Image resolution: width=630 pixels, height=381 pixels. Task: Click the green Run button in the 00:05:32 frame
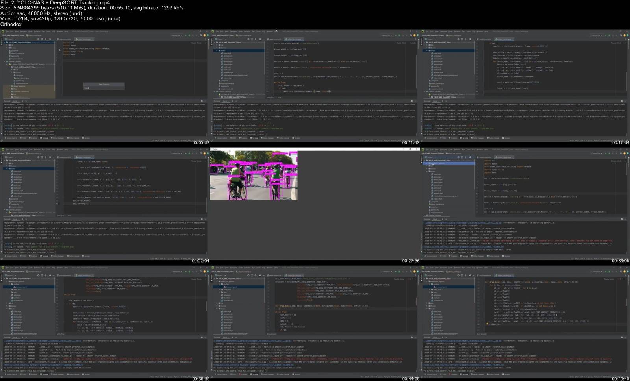pyautogui.click(x=185, y=35)
